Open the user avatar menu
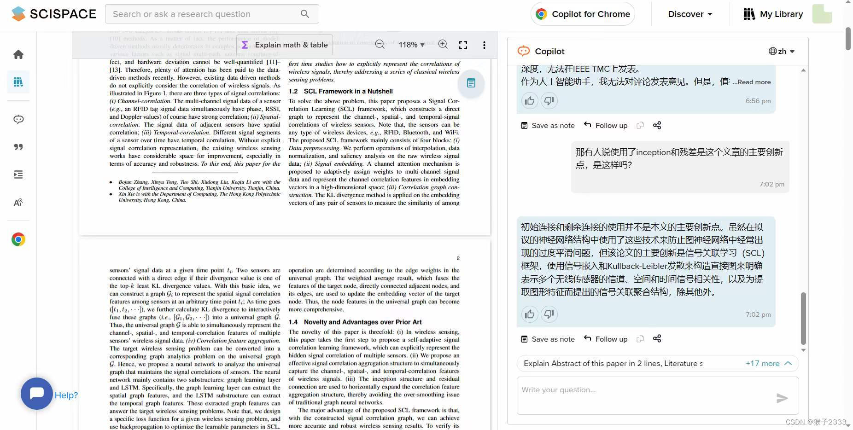 click(x=822, y=14)
